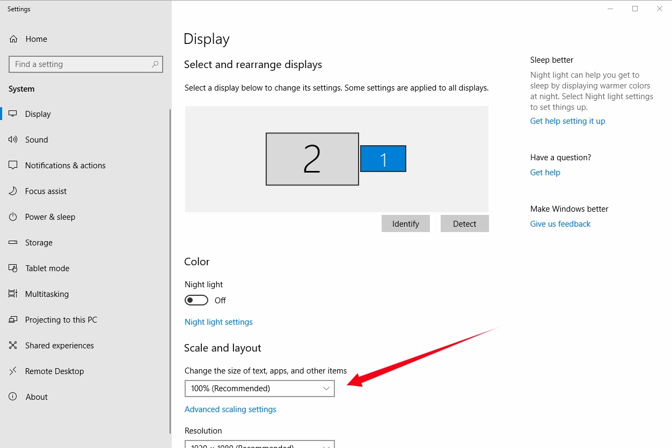The image size is (672, 448).
Task: Maximize the Settings window
Action: (635, 9)
